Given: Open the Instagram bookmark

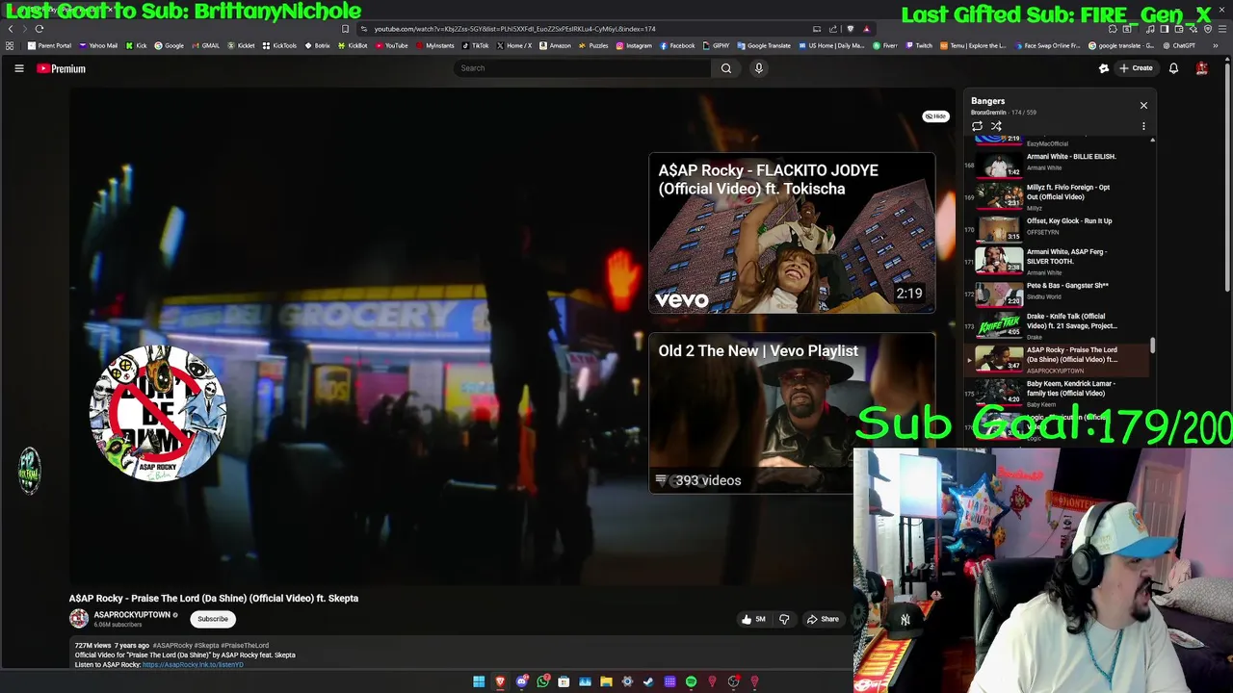Looking at the screenshot, I should [x=634, y=45].
